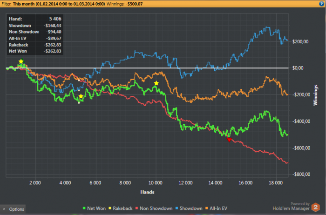Click the -$400,00 axis label
The width and height of the screenshot is (326, 215).
(x=301, y=121)
